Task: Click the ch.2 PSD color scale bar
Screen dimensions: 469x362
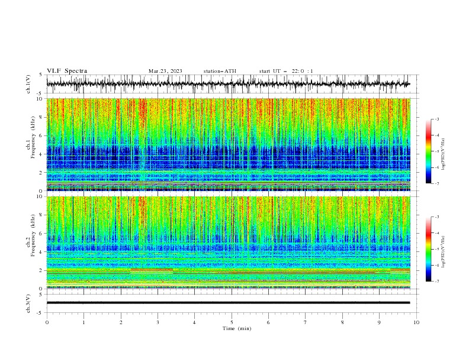Action: (428, 249)
